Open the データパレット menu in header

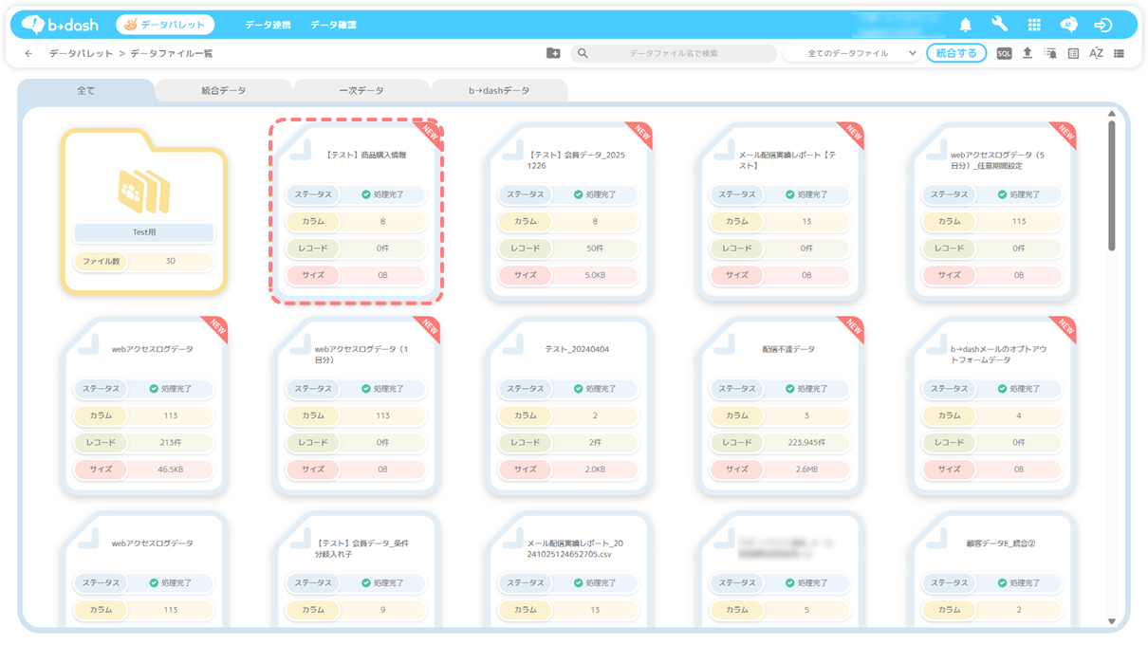coord(165,25)
